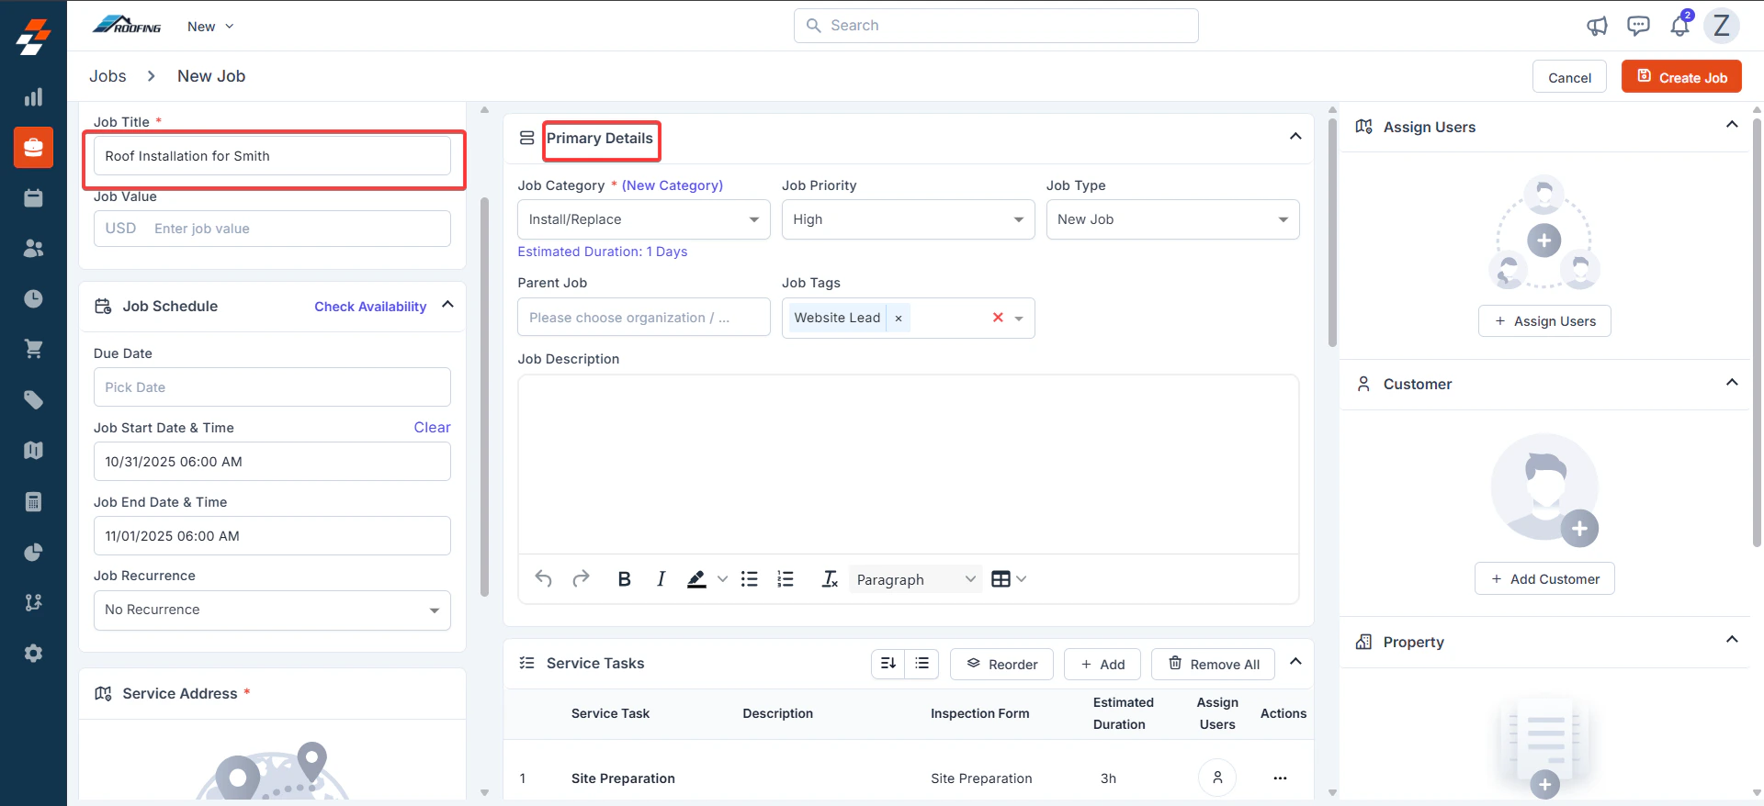
Task: Collapse the Customer panel
Action: (x=1732, y=383)
